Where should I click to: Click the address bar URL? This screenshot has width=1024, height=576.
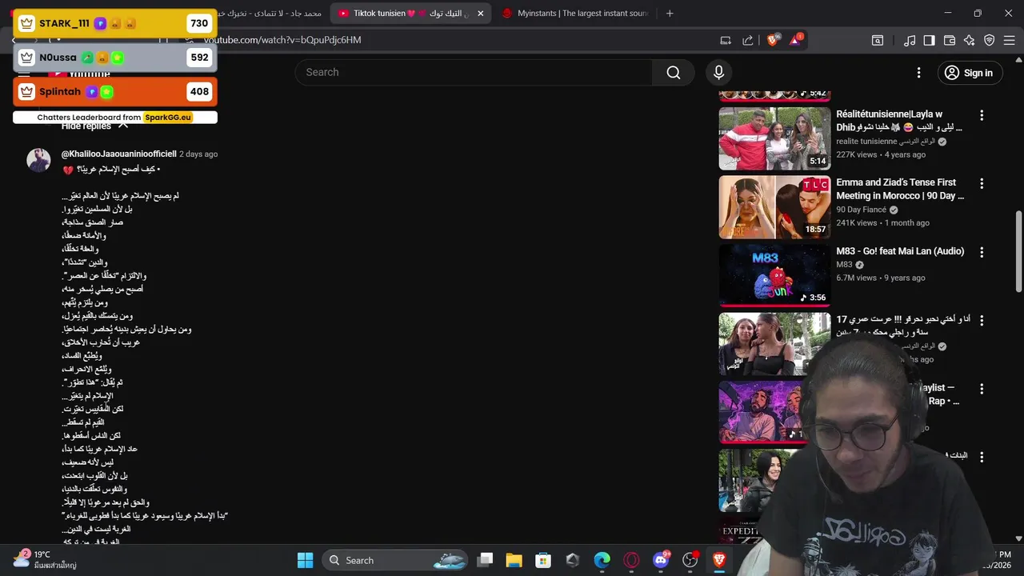coord(282,40)
